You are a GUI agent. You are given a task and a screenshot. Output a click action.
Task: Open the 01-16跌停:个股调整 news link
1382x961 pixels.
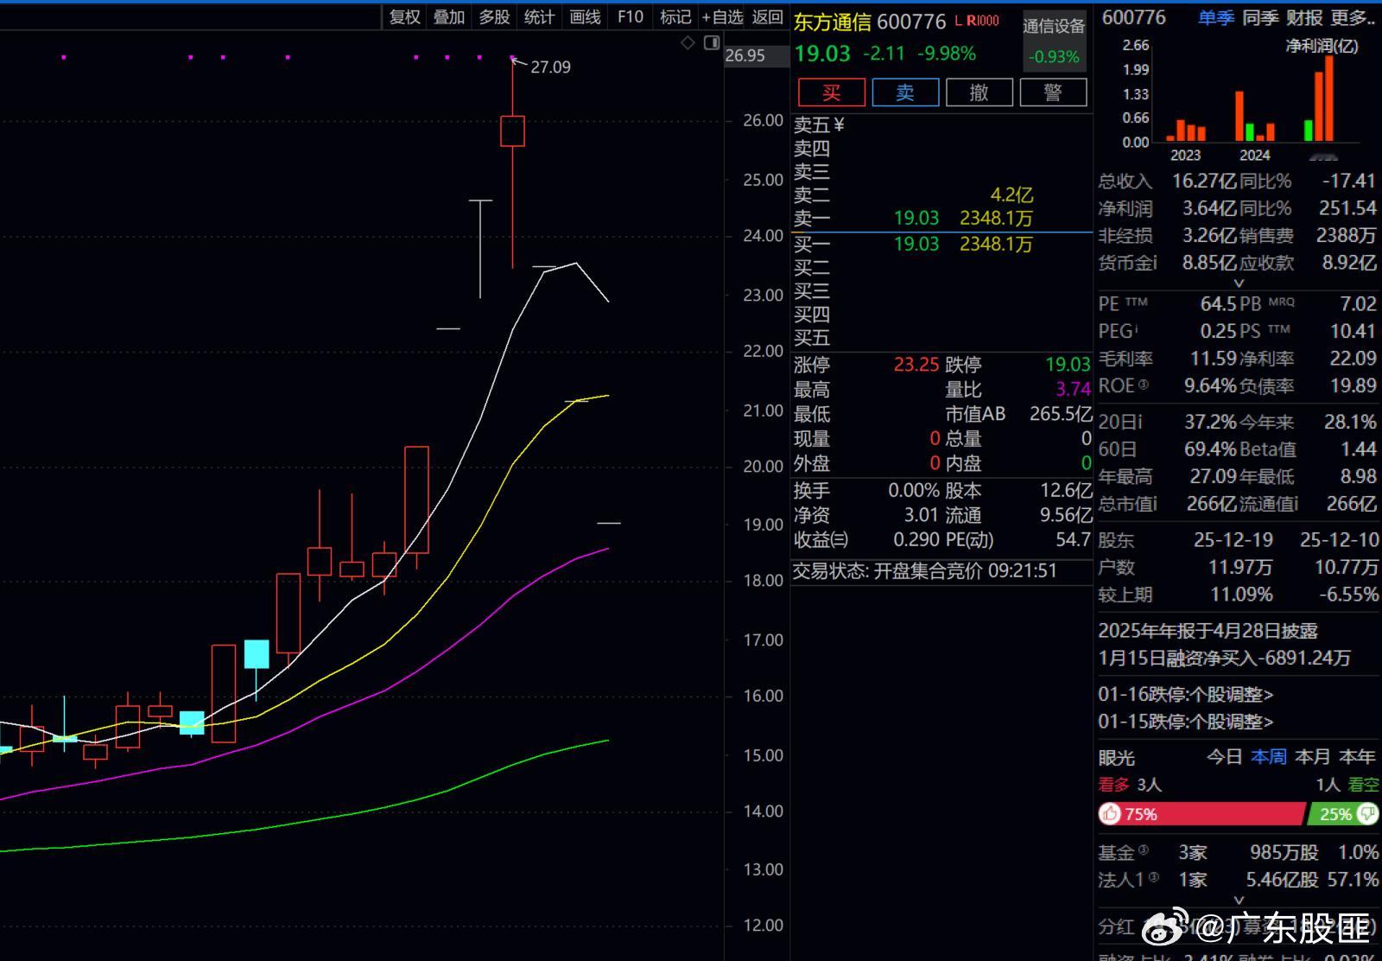coord(1186,694)
